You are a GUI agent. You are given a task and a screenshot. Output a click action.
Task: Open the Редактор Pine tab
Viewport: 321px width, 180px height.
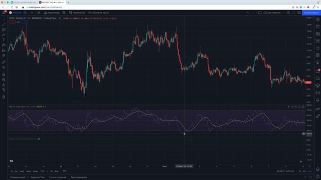click(38, 177)
